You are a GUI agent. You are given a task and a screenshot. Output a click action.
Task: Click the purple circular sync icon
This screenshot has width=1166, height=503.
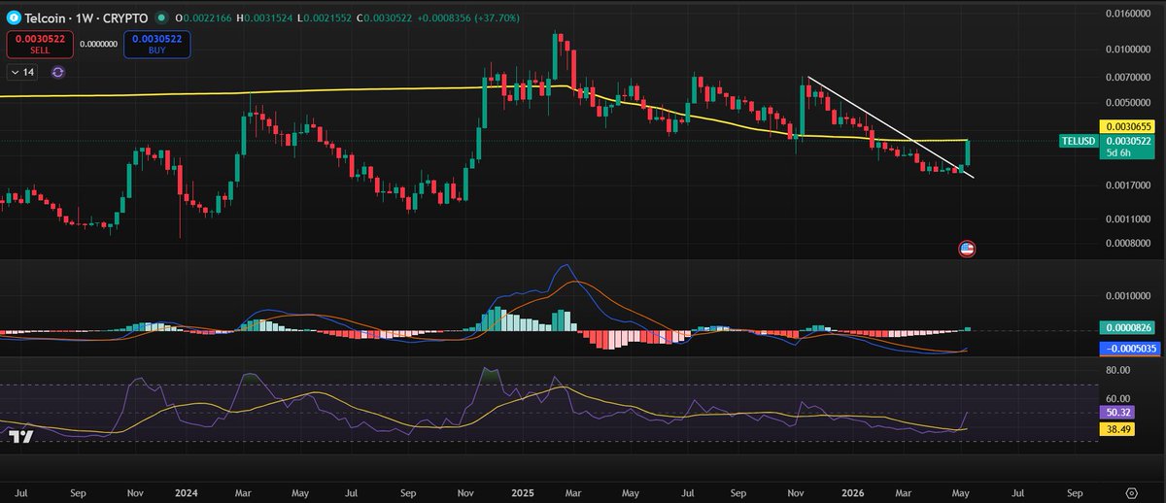(x=58, y=72)
